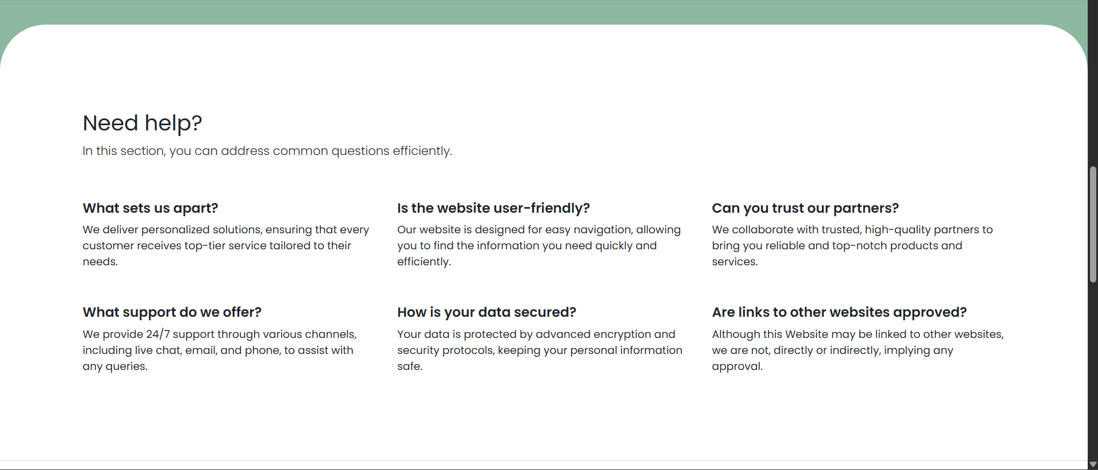Click the scrollbar down arrow
Viewport: 1098px width, 470px height.
(1093, 464)
